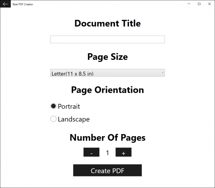The height and width of the screenshot is (188, 215).
Task: Focus the Document Title text field
Action: [x=107, y=40]
